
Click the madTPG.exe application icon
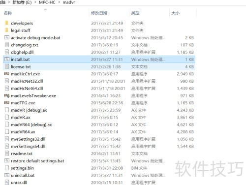tap(7, 102)
